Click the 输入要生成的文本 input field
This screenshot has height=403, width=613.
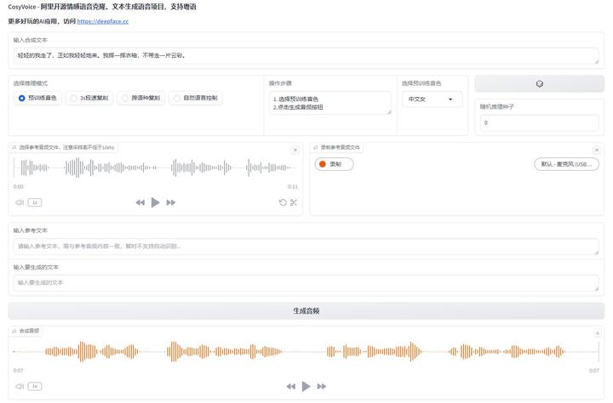click(x=306, y=283)
